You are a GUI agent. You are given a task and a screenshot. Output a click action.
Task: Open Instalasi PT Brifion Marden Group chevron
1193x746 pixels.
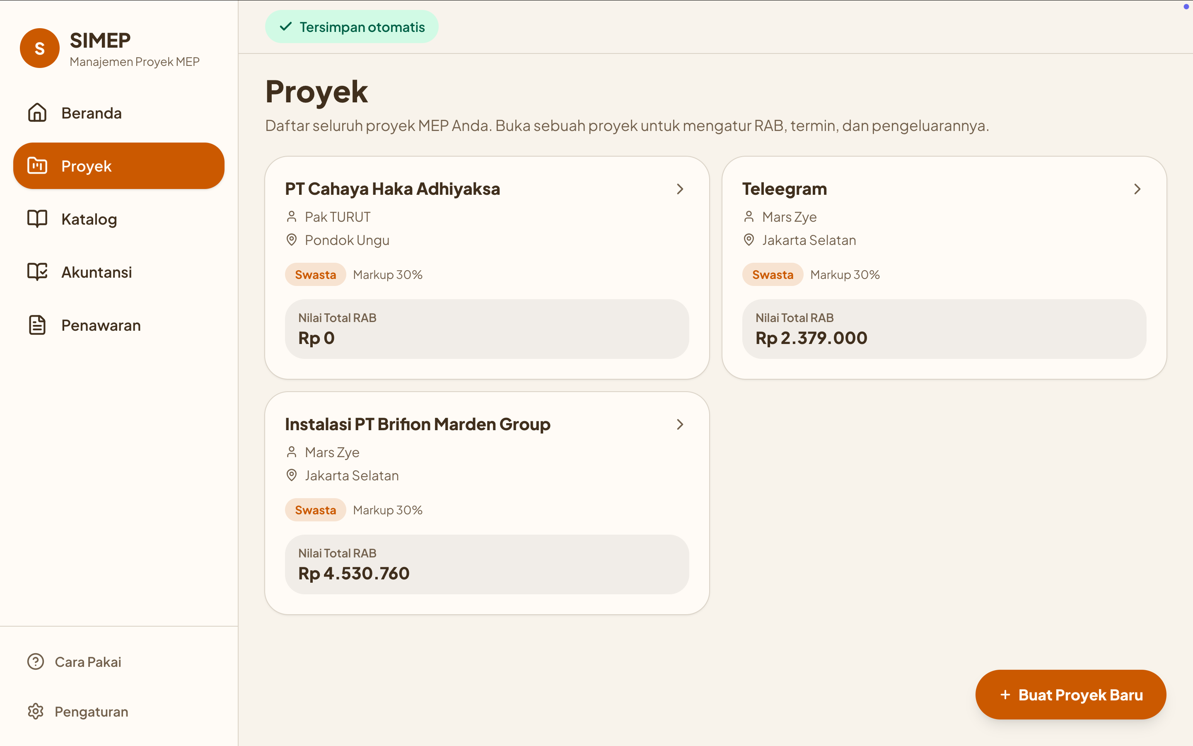tap(680, 424)
